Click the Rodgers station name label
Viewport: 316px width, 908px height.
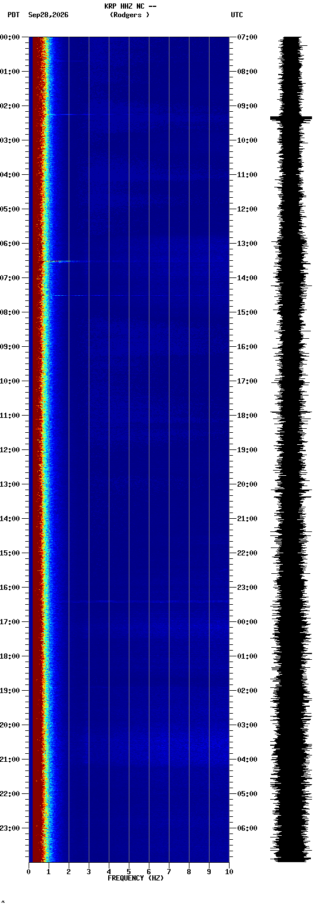pos(129,15)
